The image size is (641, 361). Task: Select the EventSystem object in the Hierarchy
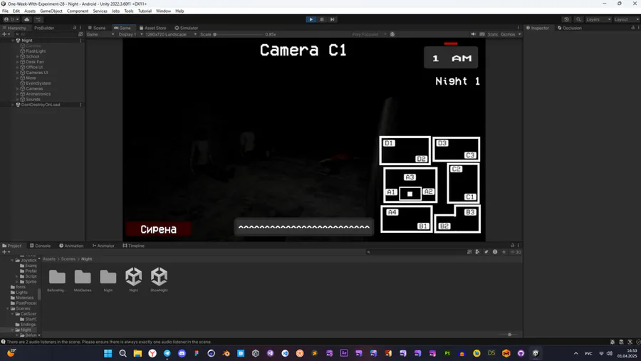tap(38, 83)
